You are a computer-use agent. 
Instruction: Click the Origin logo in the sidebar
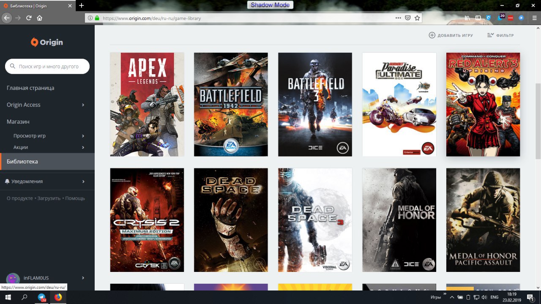click(x=47, y=42)
